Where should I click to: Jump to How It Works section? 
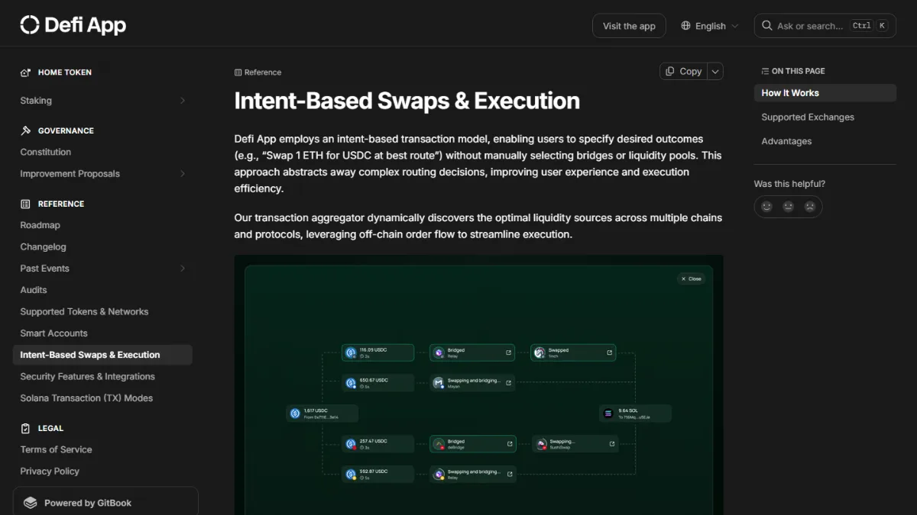click(x=825, y=93)
